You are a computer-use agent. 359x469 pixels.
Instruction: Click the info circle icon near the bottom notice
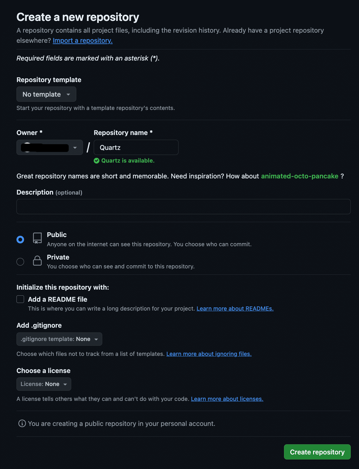pos(21,423)
